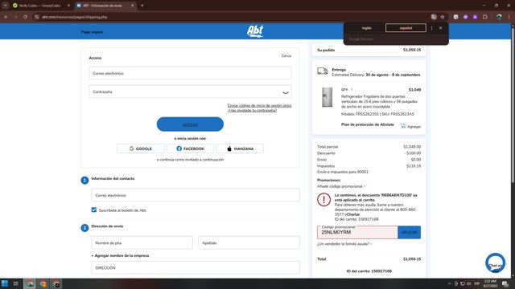Select español in translate popup
Viewport: 515px width, 289px height.
(406, 28)
